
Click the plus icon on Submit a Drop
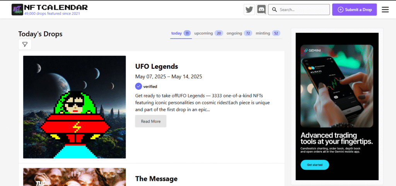[x=340, y=10]
